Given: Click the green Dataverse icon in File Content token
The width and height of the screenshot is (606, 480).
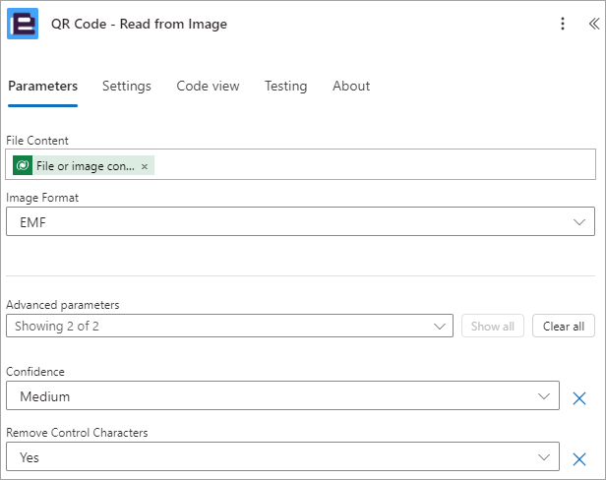Looking at the screenshot, I should (x=23, y=165).
